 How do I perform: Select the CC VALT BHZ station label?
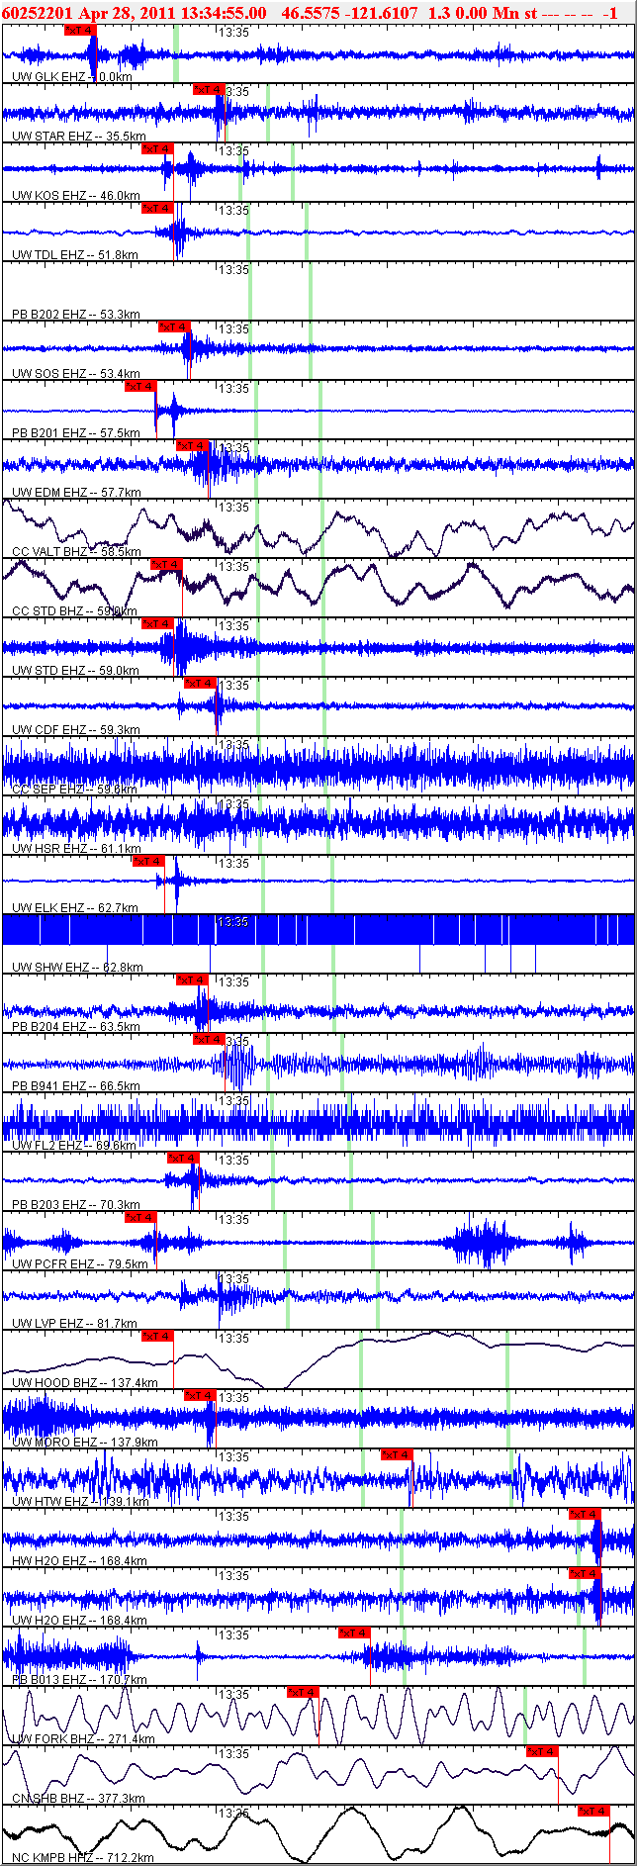click(x=76, y=552)
